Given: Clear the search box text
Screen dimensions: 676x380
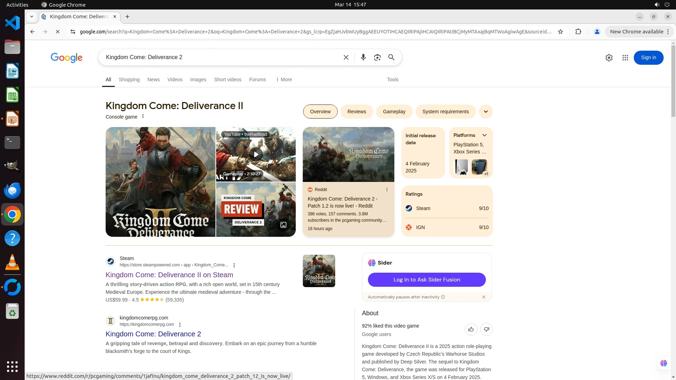Looking at the screenshot, I should [346, 57].
